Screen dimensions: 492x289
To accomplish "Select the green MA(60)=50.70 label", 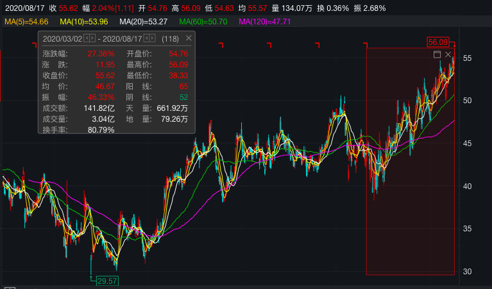I will point(203,22).
